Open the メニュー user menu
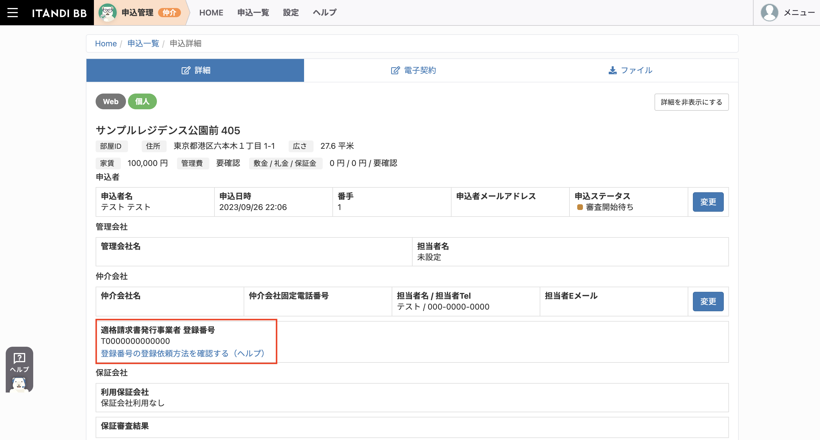 pyautogui.click(x=799, y=13)
